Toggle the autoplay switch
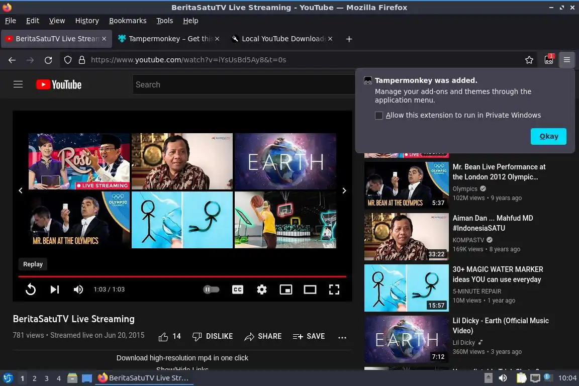This screenshot has width=579, height=386. tap(211, 289)
